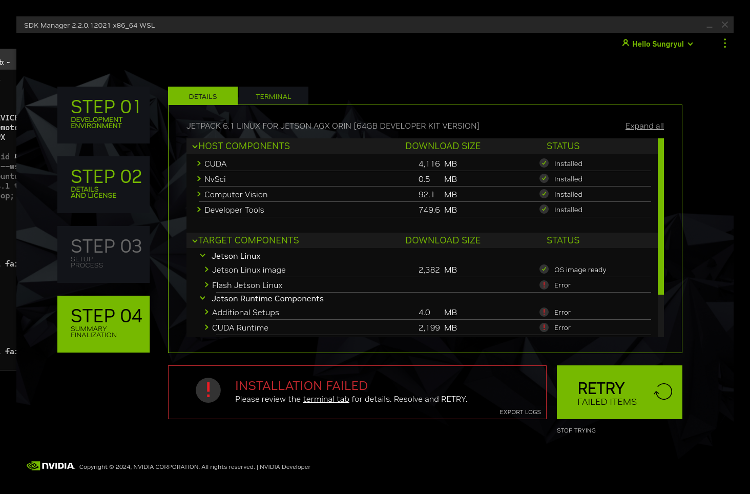Go to Step 01 Development Environment
The height and width of the screenshot is (494, 750).
coord(103,115)
